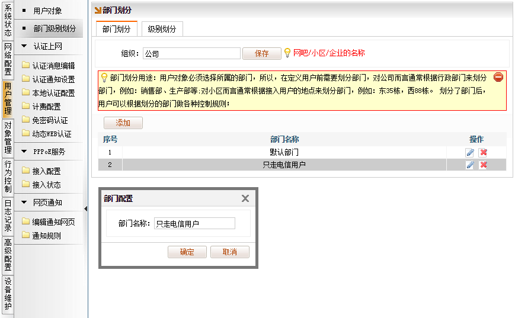Viewport: 515px width, 318px height.
Task: Collapse the 认证上网 section
Action: coord(24,46)
